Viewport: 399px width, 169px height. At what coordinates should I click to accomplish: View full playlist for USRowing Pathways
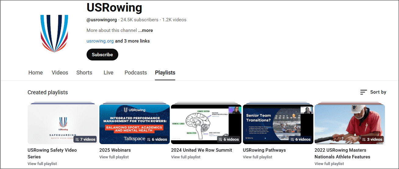pos(258,157)
